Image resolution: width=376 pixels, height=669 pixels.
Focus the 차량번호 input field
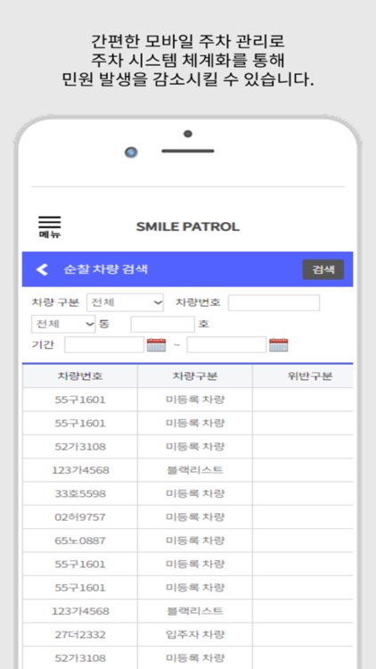(274, 302)
